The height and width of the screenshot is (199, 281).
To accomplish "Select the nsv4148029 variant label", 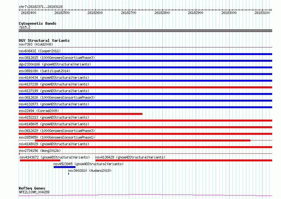I will [54, 144].
